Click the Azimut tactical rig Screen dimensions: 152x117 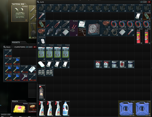20,14
